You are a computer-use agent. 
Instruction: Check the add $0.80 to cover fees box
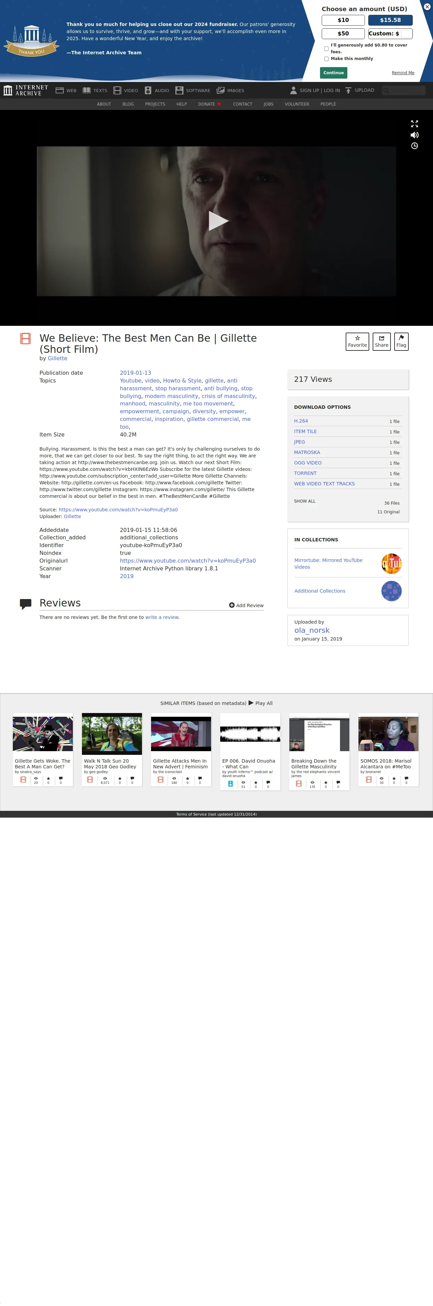point(326,49)
